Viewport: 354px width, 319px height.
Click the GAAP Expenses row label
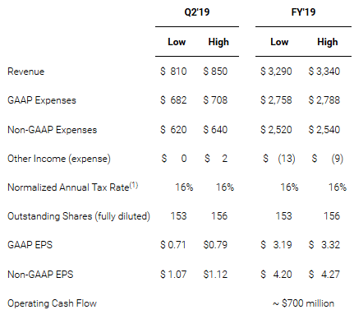[x=42, y=100]
